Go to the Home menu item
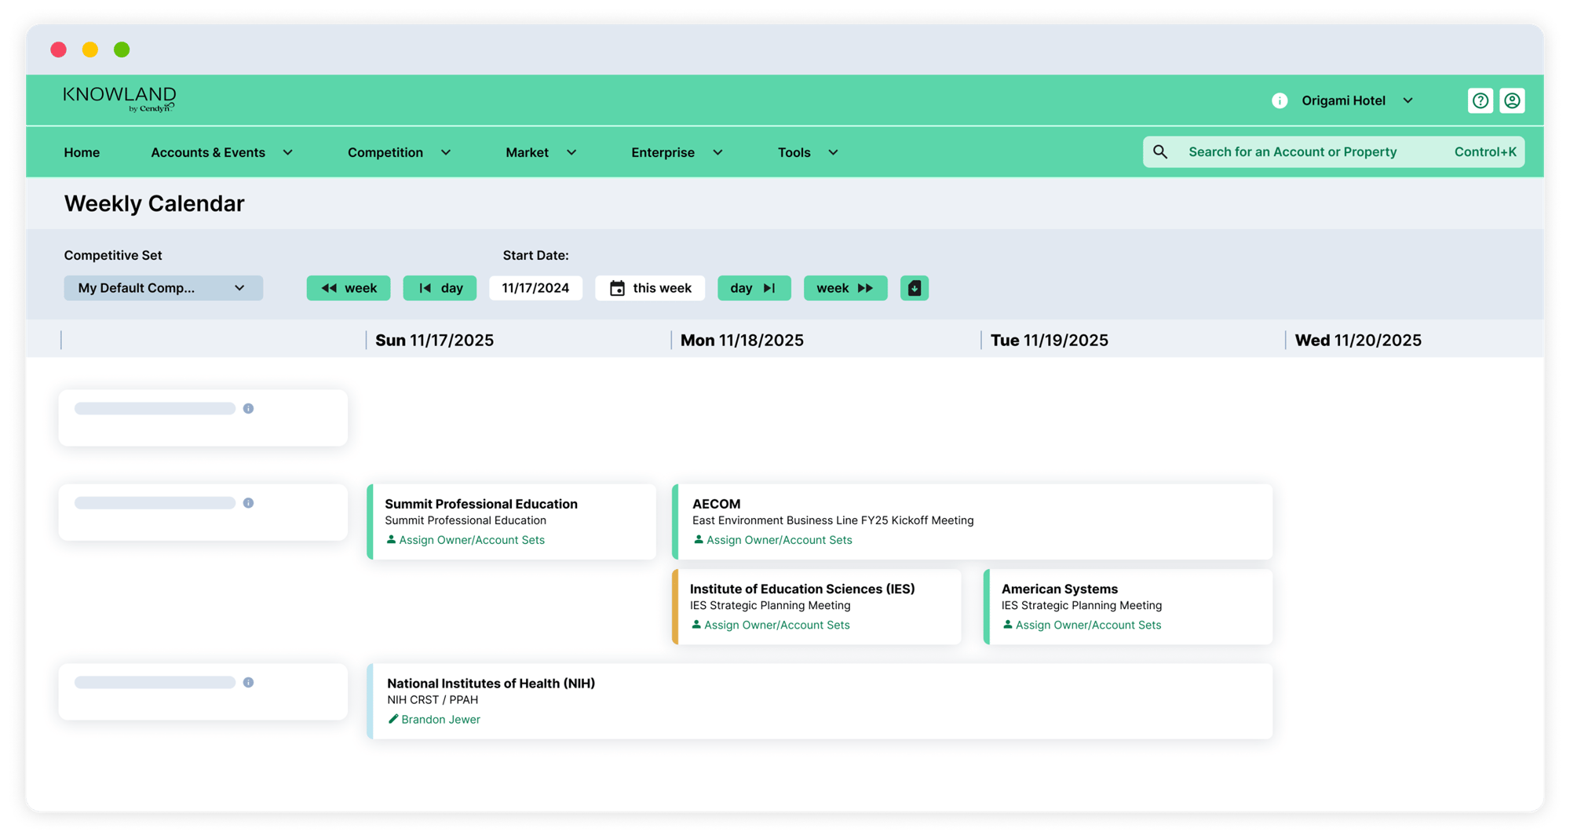Image resolution: width=1570 pixels, height=839 pixels. click(x=82, y=152)
